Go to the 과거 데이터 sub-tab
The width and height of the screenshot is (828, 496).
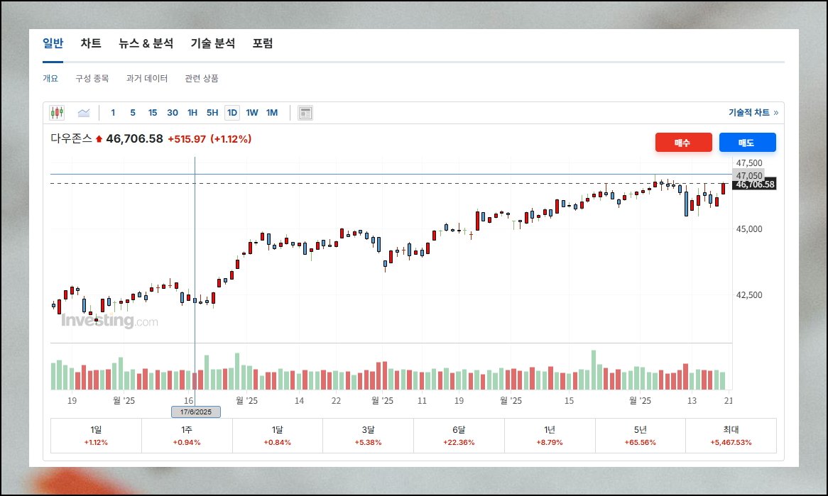point(147,78)
